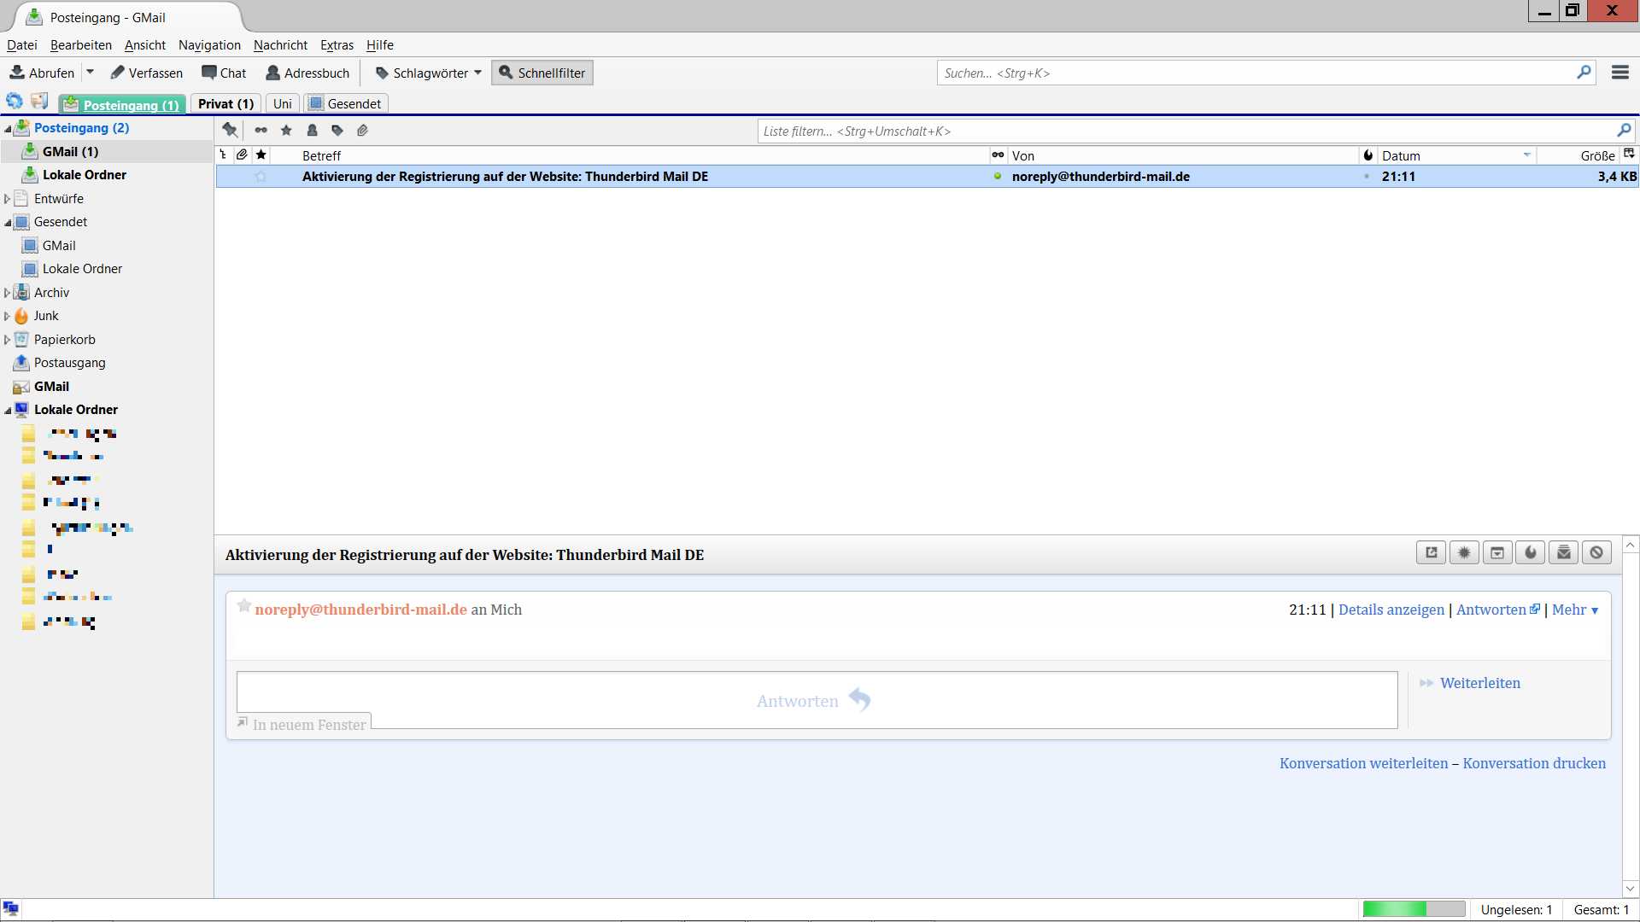
Task: Open the Nachricht menu
Action: coord(279,45)
